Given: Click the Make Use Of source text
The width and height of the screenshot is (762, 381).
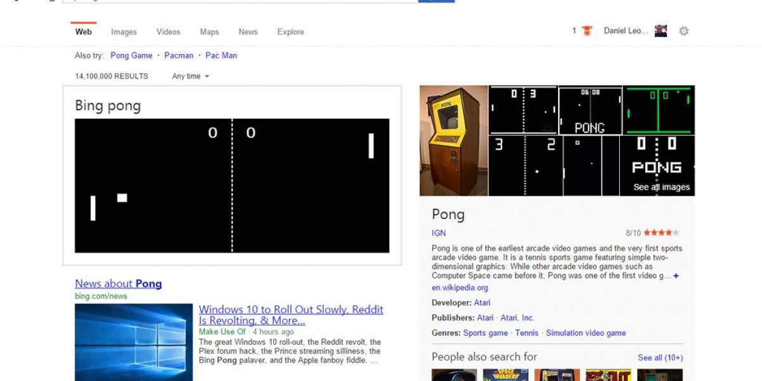Looking at the screenshot, I should pyautogui.click(x=222, y=331).
